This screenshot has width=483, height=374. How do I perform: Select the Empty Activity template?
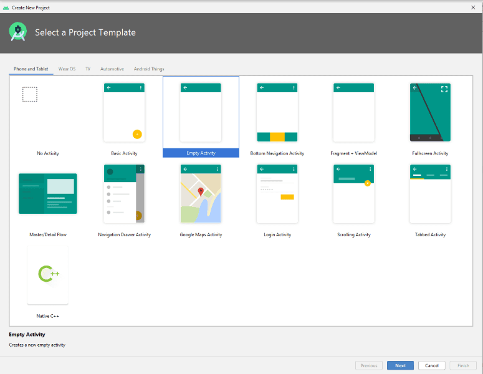(x=201, y=113)
